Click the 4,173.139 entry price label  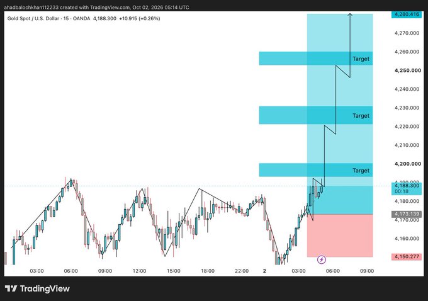click(x=407, y=214)
